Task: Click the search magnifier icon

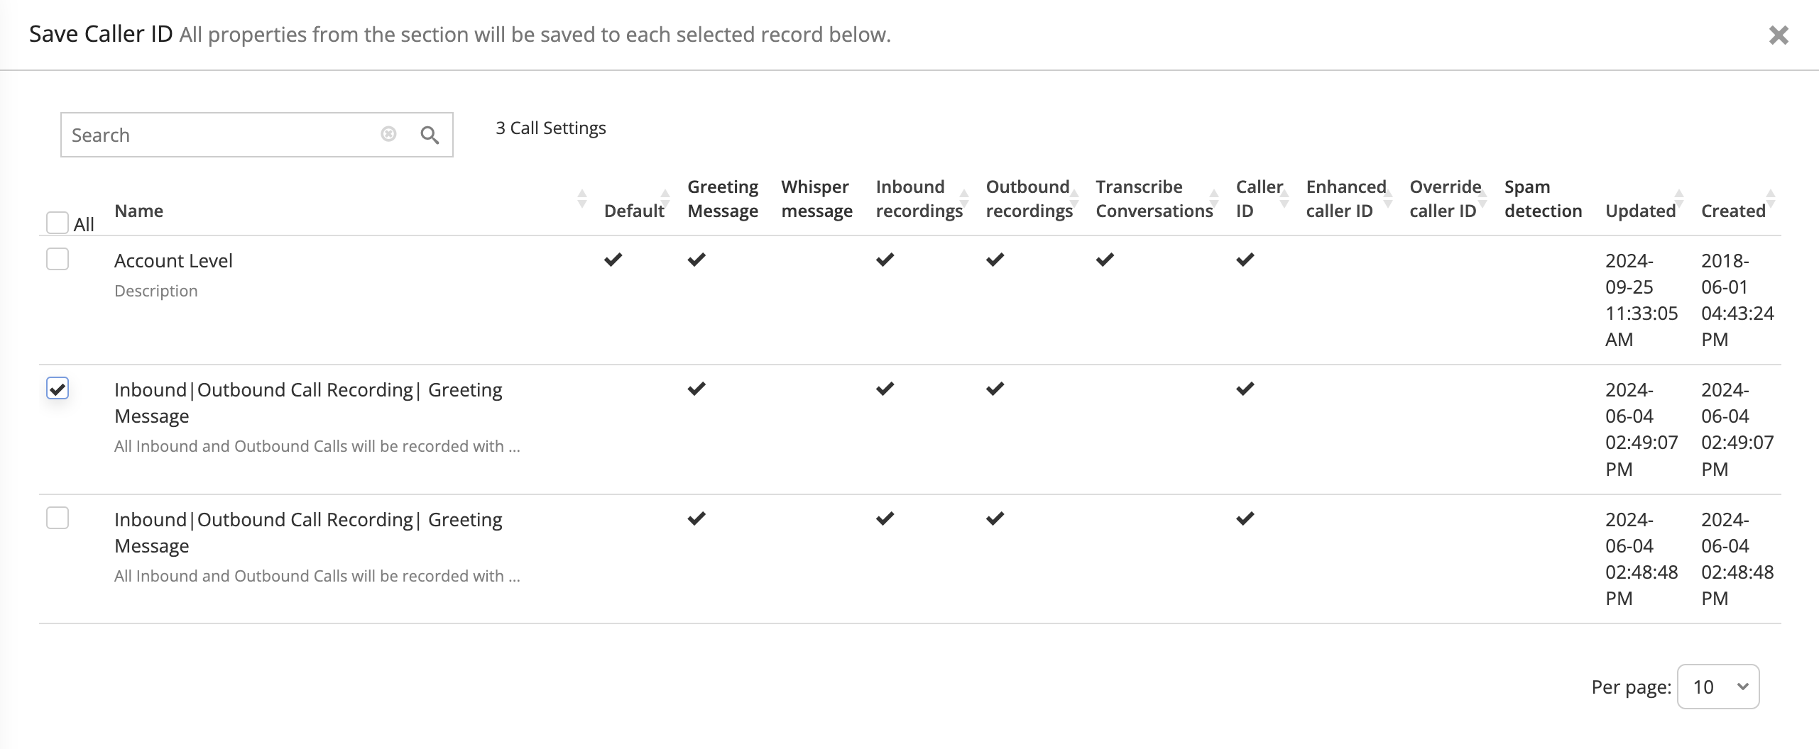Action: (x=430, y=135)
